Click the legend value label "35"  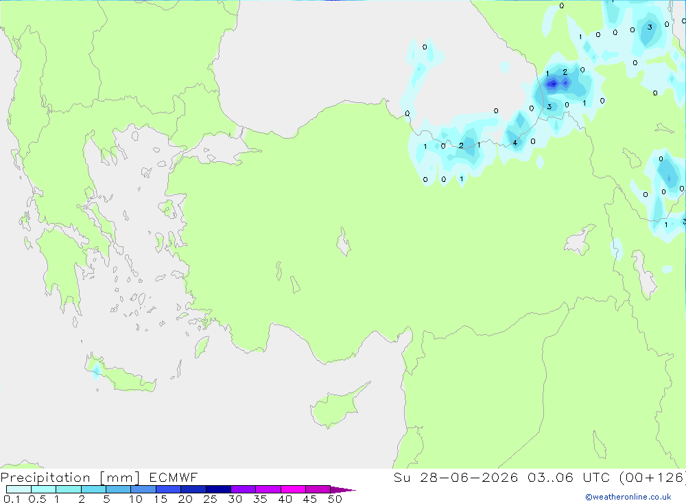pyautogui.click(x=260, y=499)
